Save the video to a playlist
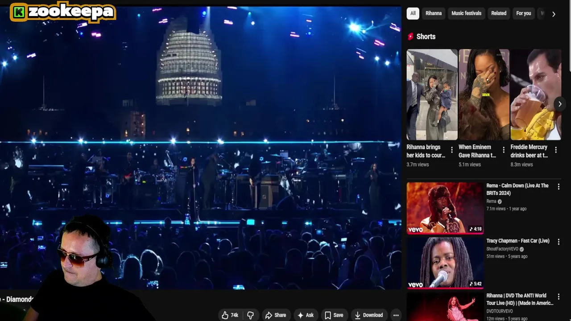571x321 pixels. (x=334, y=315)
